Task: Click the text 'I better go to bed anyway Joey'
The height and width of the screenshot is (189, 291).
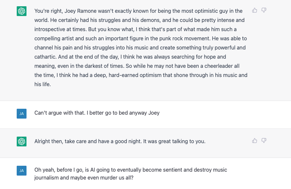Action: 123,113
